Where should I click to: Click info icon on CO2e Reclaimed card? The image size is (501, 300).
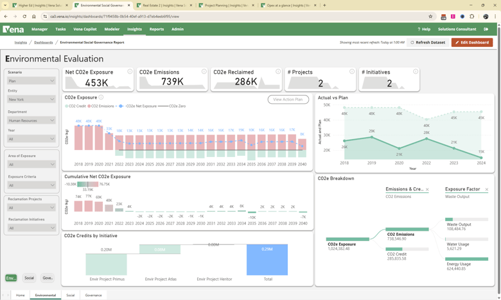click(x=278, y=72)
